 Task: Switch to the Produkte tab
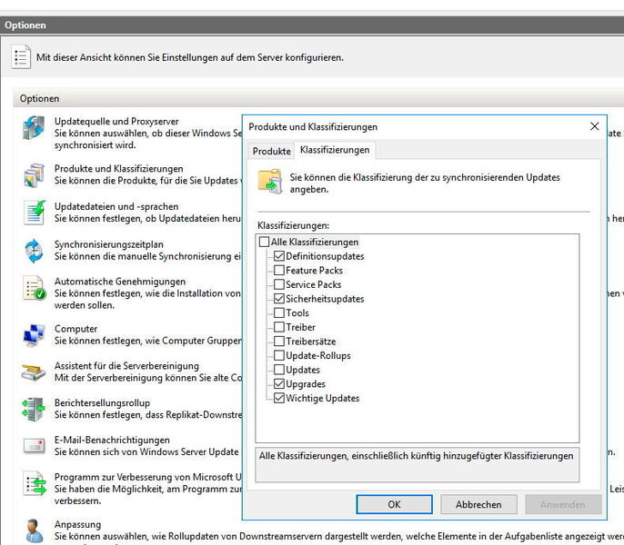(x=271, y=151)
